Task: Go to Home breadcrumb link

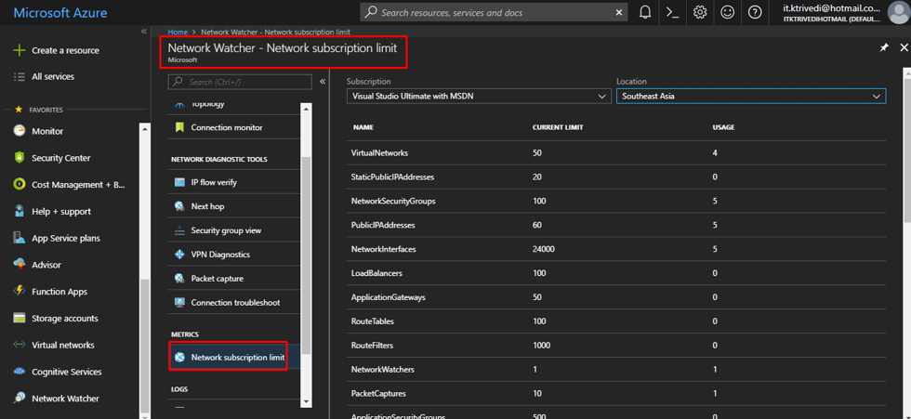Action: [178, 33]
